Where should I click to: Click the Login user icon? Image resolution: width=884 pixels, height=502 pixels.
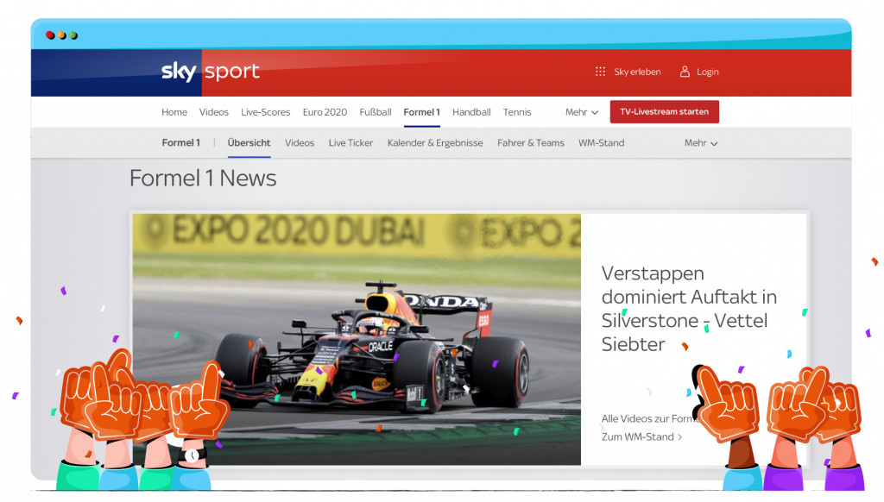(685, 72)
